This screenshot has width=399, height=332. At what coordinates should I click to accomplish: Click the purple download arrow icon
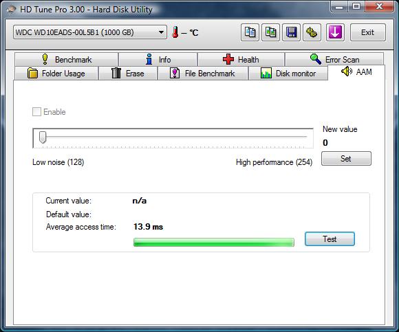click(x=335, y=32)
